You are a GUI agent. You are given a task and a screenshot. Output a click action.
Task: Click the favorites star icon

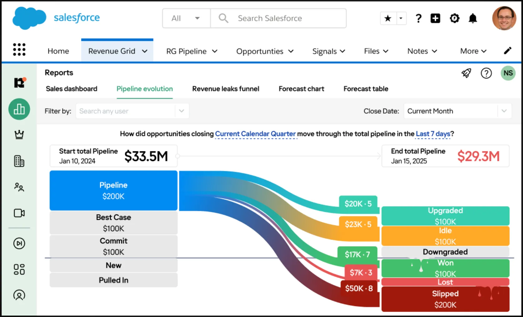[388, 18]
